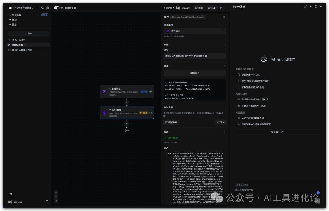
Task: Click the search icon in the sidebar header
Action: (42, 8)
